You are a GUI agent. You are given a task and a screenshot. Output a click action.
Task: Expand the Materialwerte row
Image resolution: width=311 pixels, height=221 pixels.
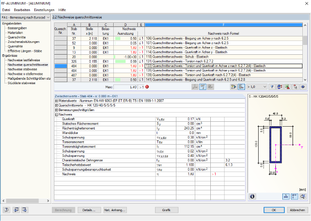[56, 101]
